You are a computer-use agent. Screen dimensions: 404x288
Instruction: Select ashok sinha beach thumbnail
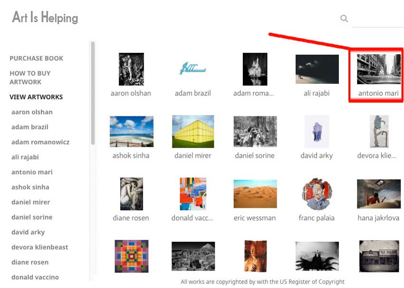pyautogui.click(x=131, y=132)
